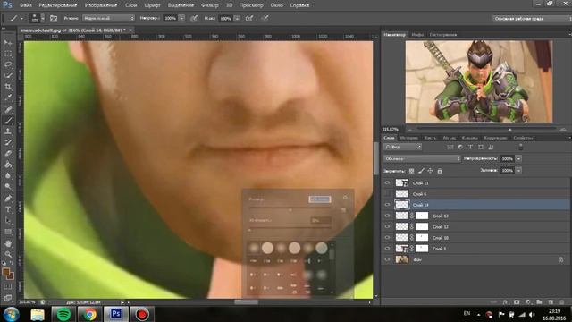Hide layer Слой 12

387,226
